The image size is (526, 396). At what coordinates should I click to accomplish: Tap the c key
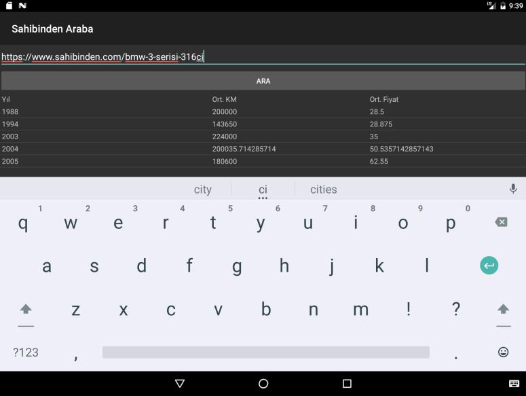tap(171, 310)
